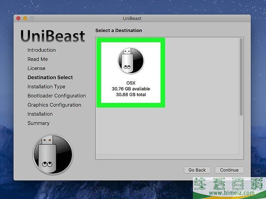Click the Installation step label

point(40,114)
